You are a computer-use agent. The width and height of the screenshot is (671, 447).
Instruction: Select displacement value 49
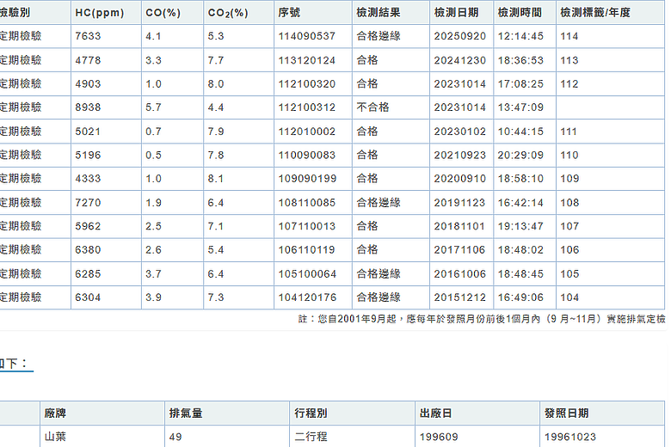click(x=175, y=437)
